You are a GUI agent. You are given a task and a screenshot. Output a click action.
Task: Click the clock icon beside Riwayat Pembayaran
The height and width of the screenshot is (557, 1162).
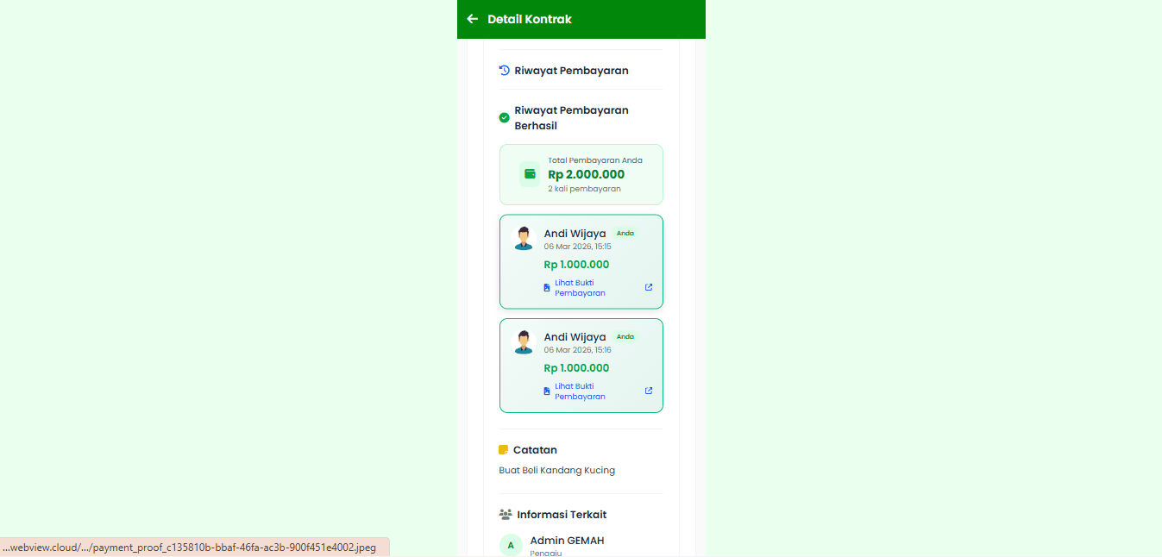(504, 70)
